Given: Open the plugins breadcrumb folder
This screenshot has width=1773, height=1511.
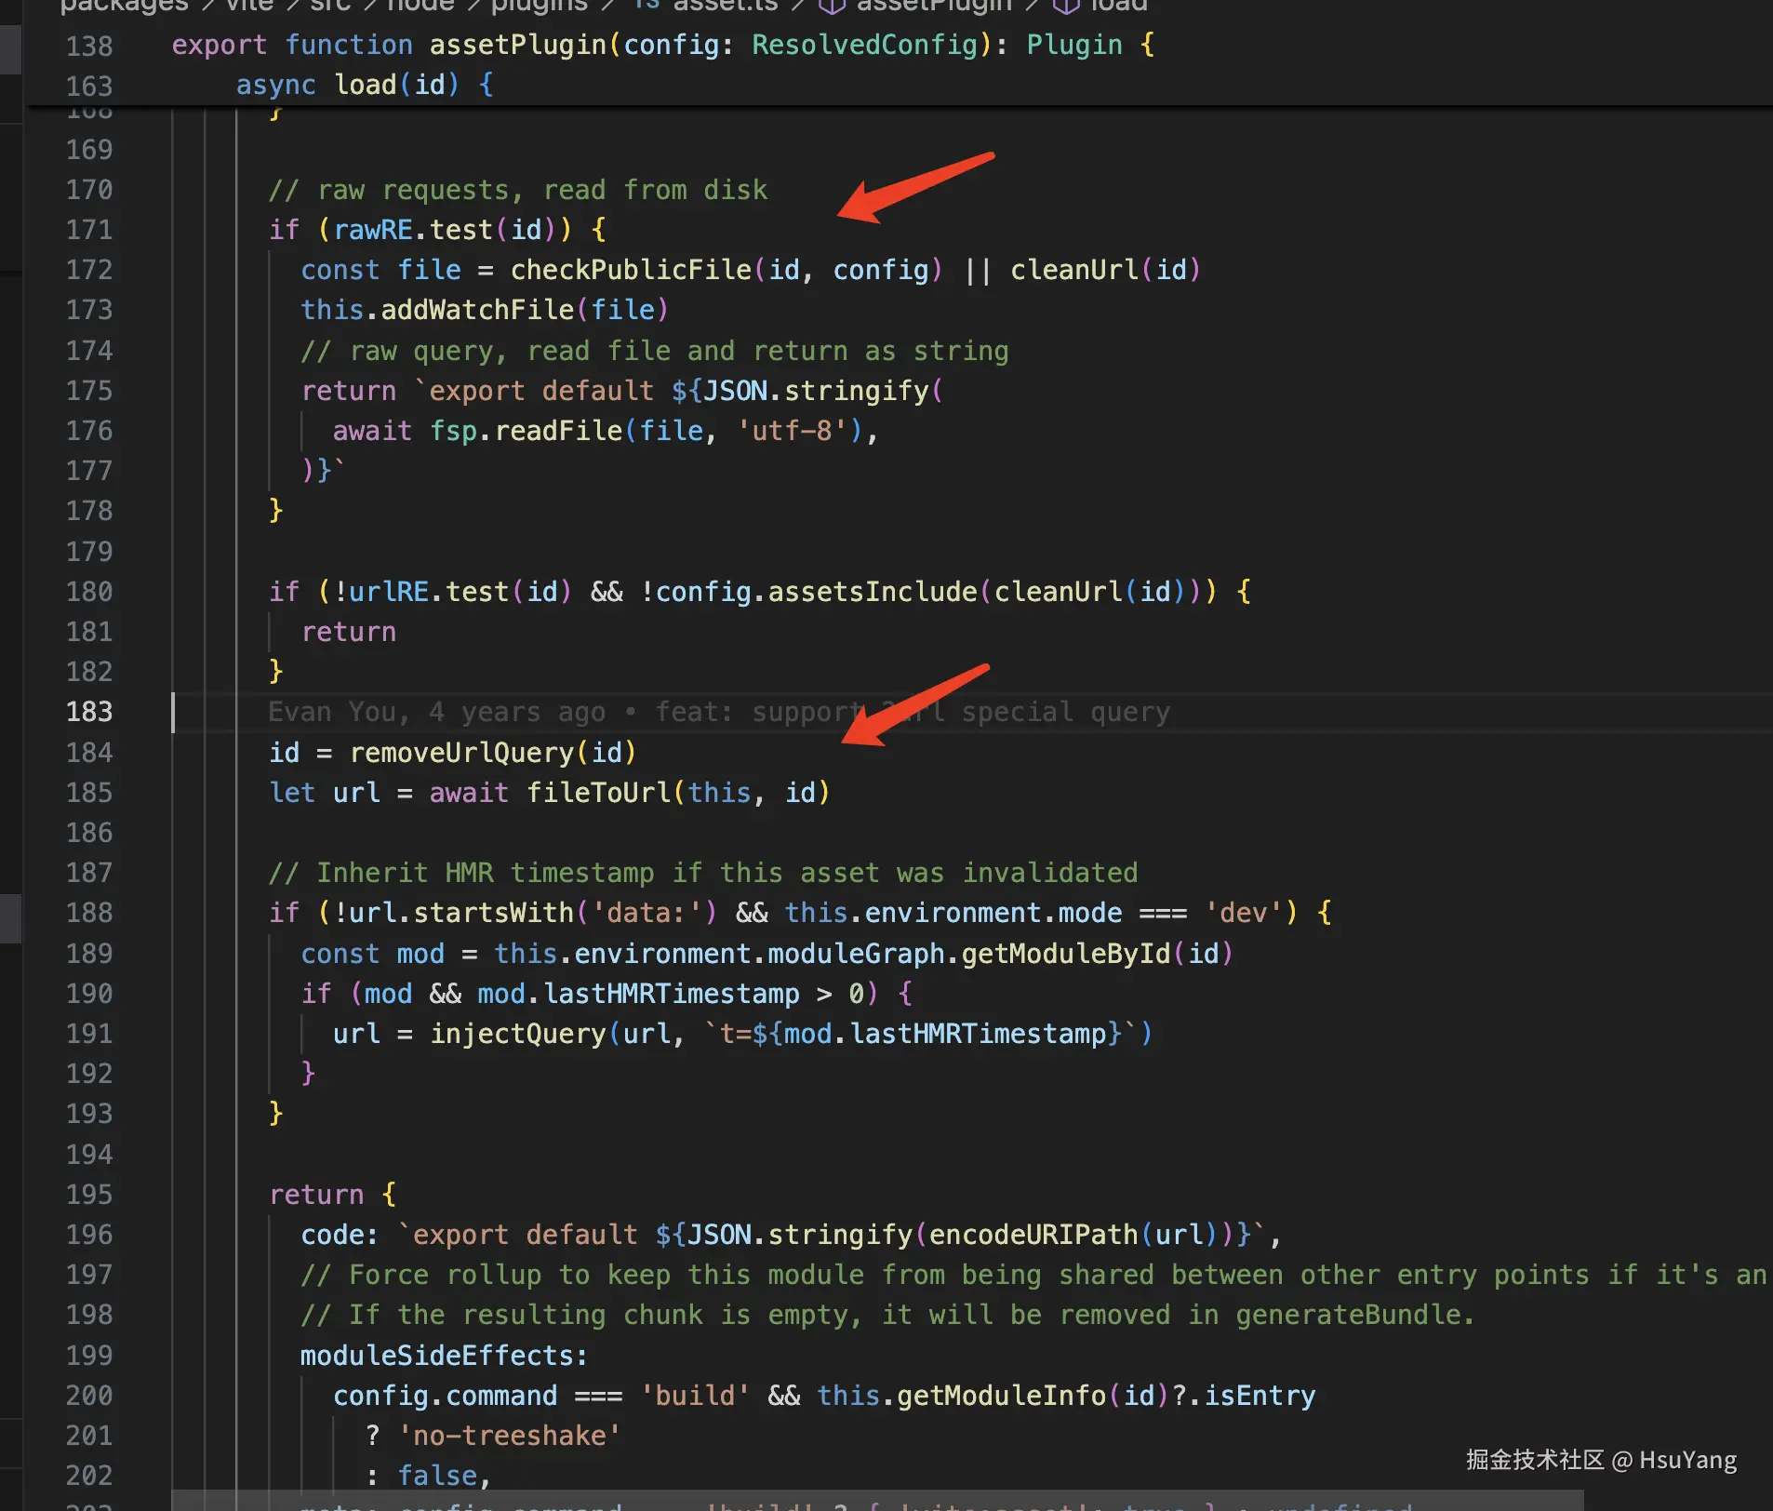Looking at the screenshot, I should [540, 6].
